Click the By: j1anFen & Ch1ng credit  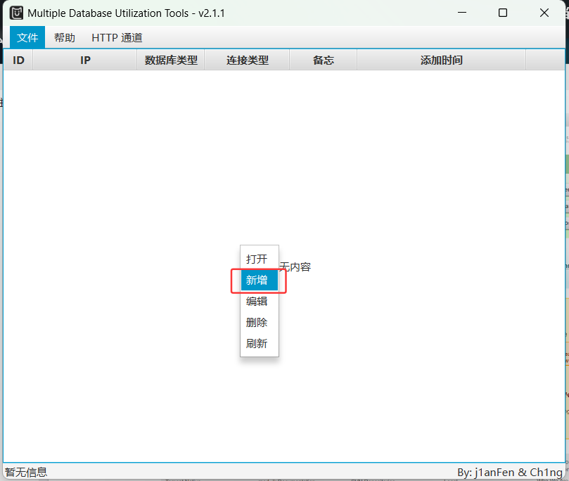pos(511,472)
